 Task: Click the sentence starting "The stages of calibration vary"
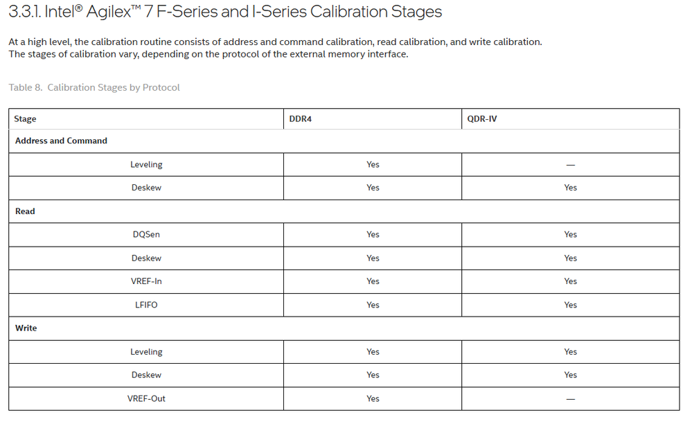208,54
